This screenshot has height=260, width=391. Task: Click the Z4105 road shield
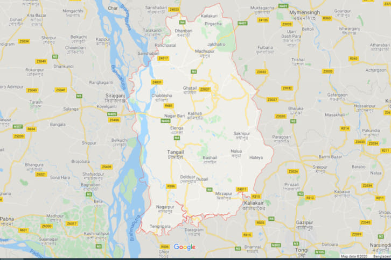263,20
